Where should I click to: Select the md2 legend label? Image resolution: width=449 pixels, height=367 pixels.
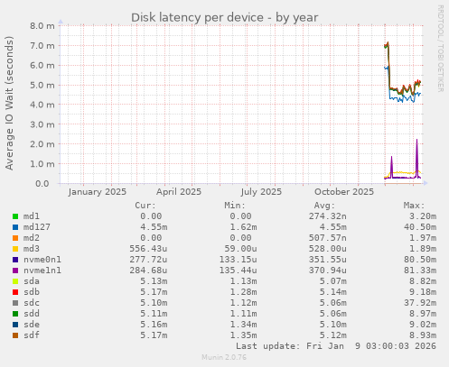(x=32, y=238)
